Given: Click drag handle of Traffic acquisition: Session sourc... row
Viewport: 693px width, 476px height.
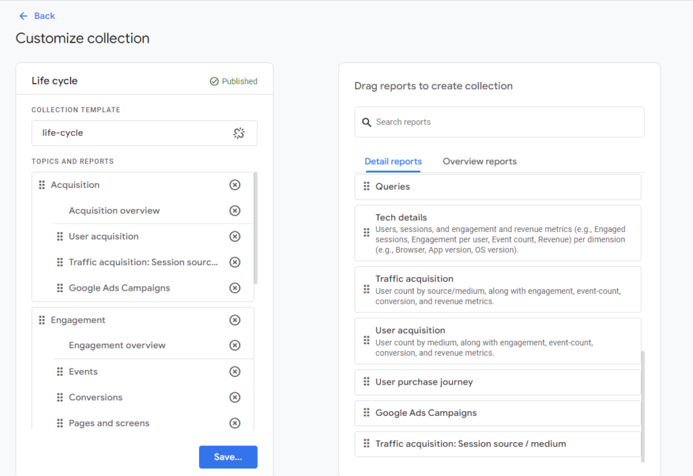Looking at the screenshot, I should pyautogui.click(x=60, y=262).
